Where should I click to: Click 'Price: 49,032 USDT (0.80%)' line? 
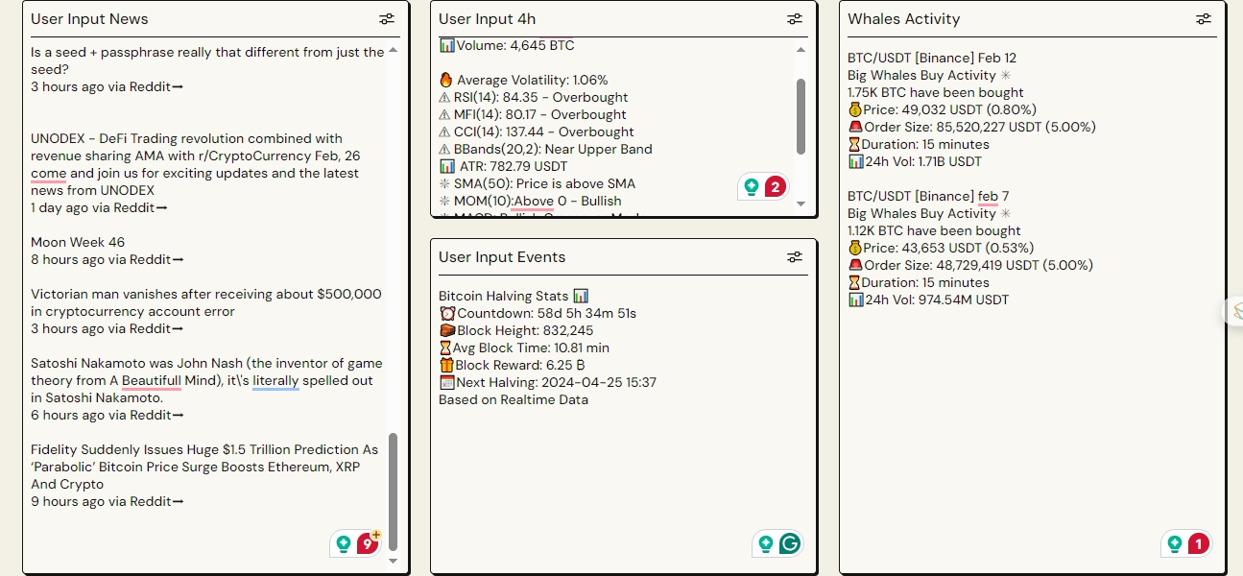942,109
